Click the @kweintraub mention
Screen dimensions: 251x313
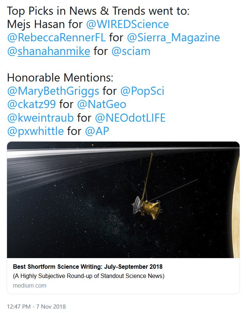40,118
